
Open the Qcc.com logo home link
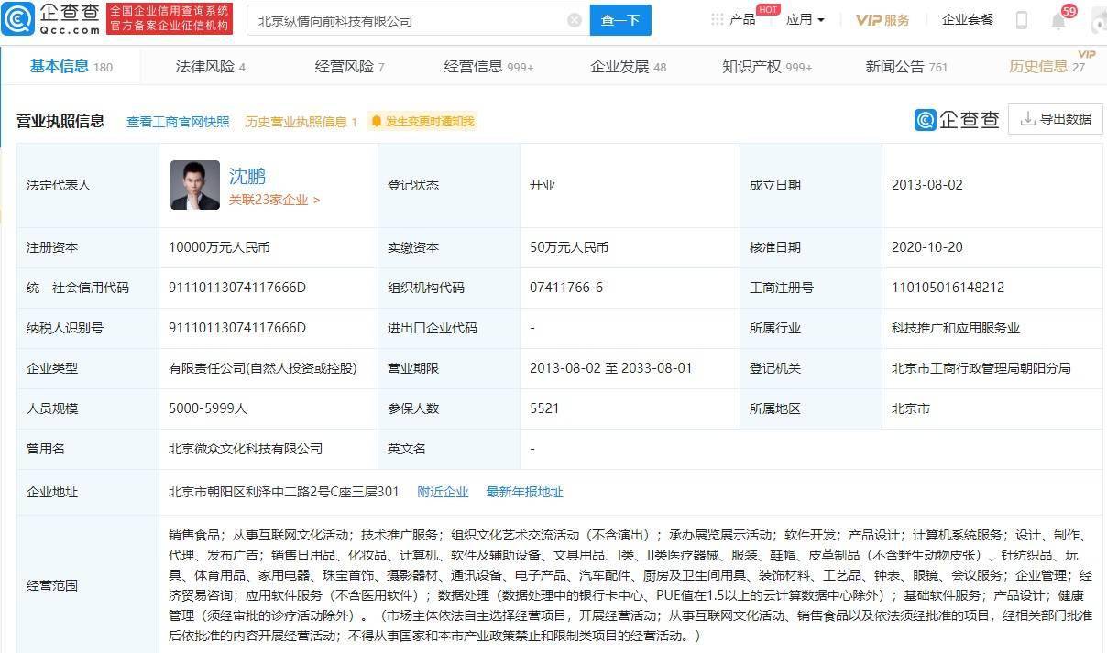(50, 19)
